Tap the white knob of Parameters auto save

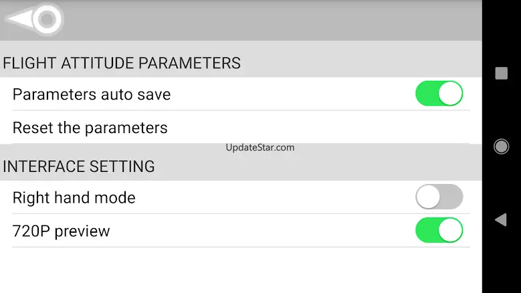click(450, 94)
